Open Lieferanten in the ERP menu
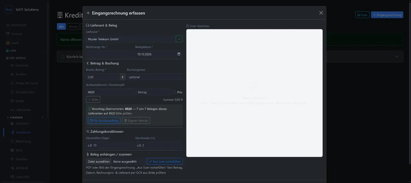Screen dimensions: 411x183 point(23,110)
